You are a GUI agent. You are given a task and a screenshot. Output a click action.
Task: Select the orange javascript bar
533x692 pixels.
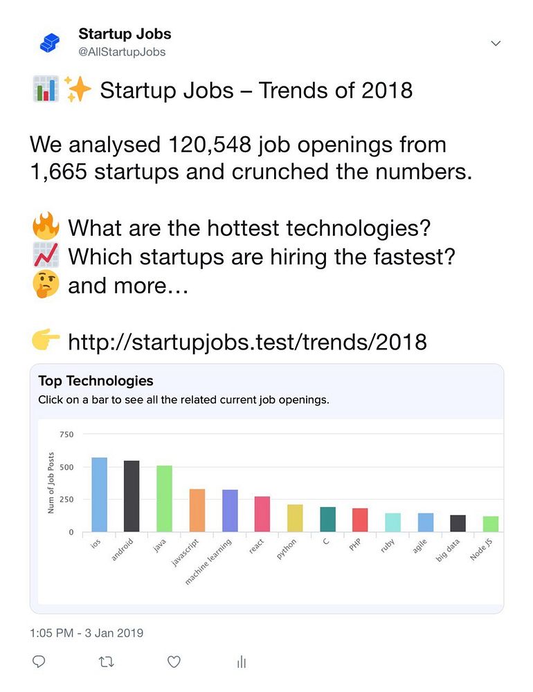click(x=197, y=510)
